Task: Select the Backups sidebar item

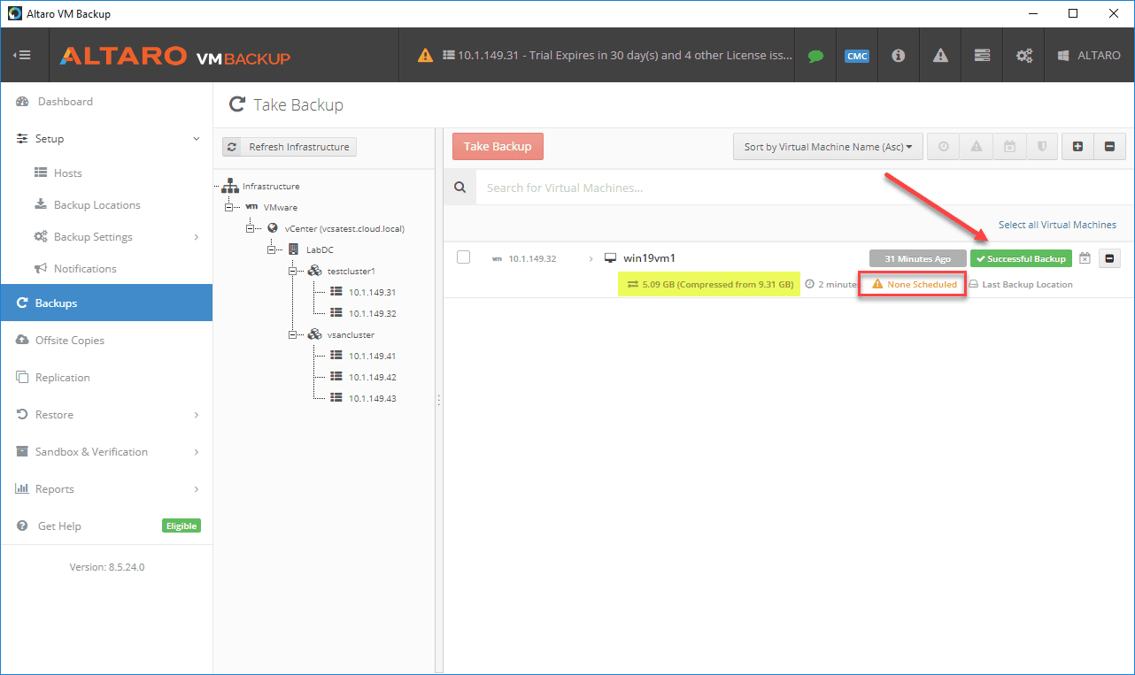Action: (x=106, y=303)
